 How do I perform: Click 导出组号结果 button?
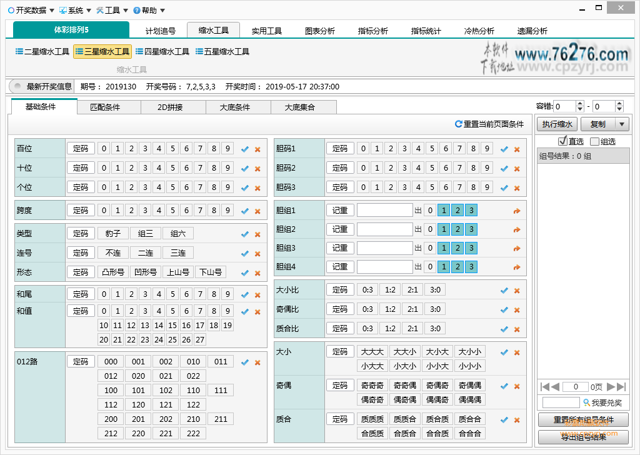coord(583,437)
